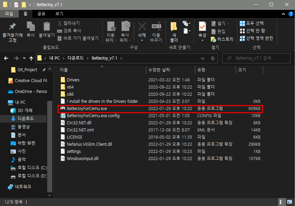Click Paste shortcut (바로 가기 붙여넣기)
Screen dimensions: 295x206
78,38
